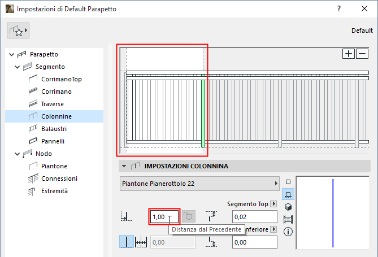Click the Segmento icon in tree
Viewport: 378px width, 257px height.
[28, 67]
